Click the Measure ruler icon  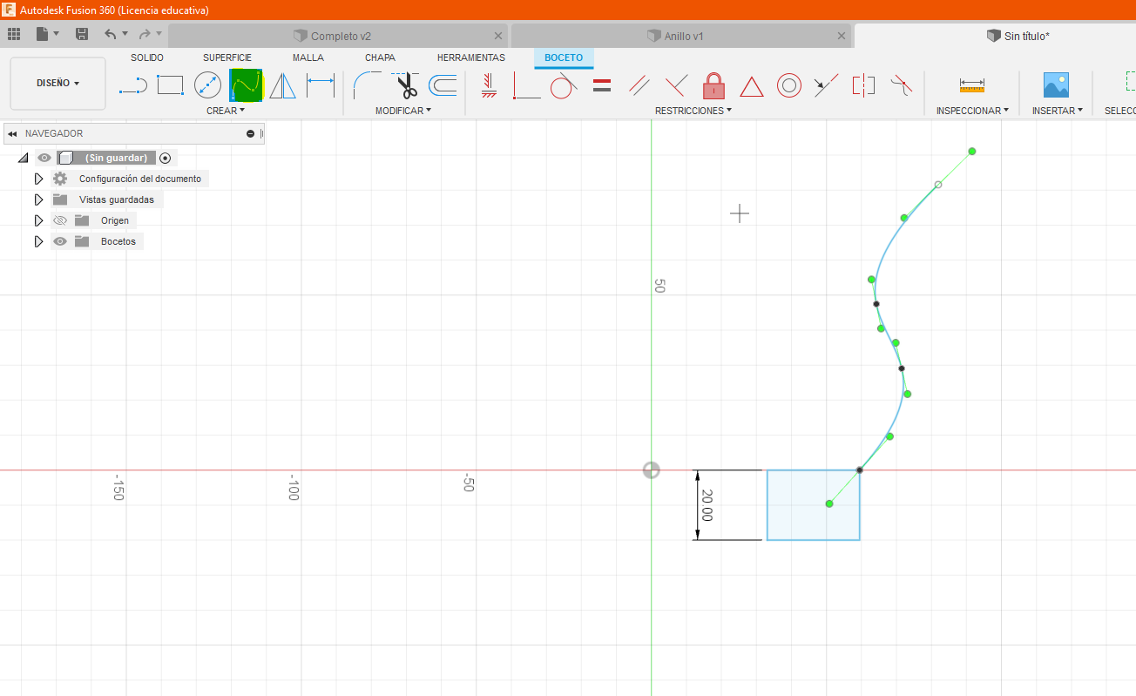pyautogui.click(x=971, y=85)
